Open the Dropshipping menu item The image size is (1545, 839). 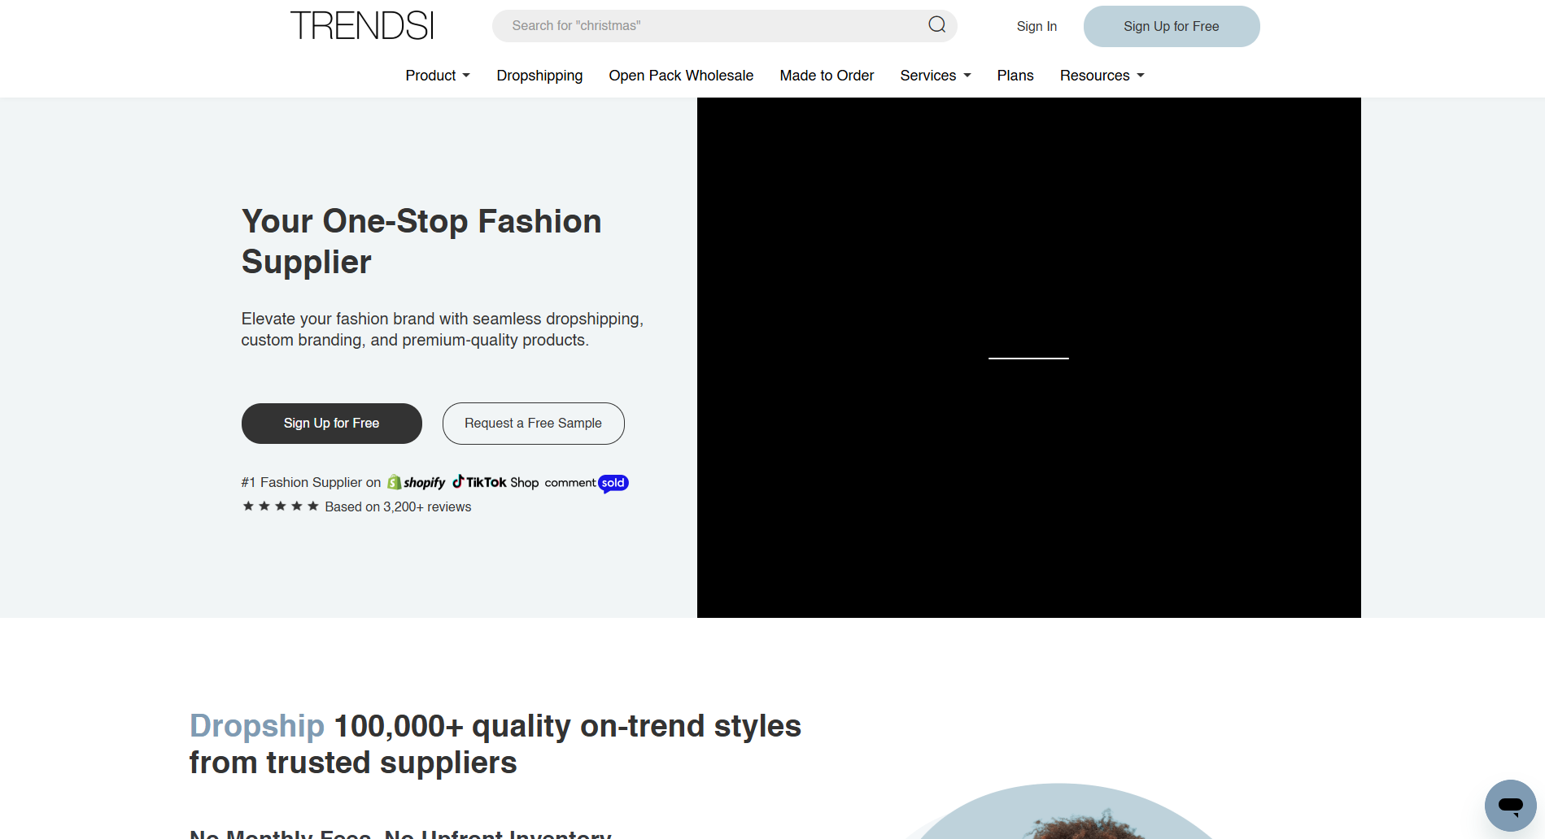point(539,76)
